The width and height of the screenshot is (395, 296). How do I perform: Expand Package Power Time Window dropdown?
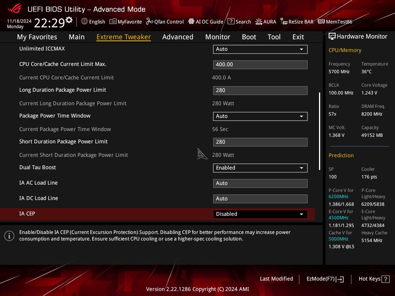260,116
